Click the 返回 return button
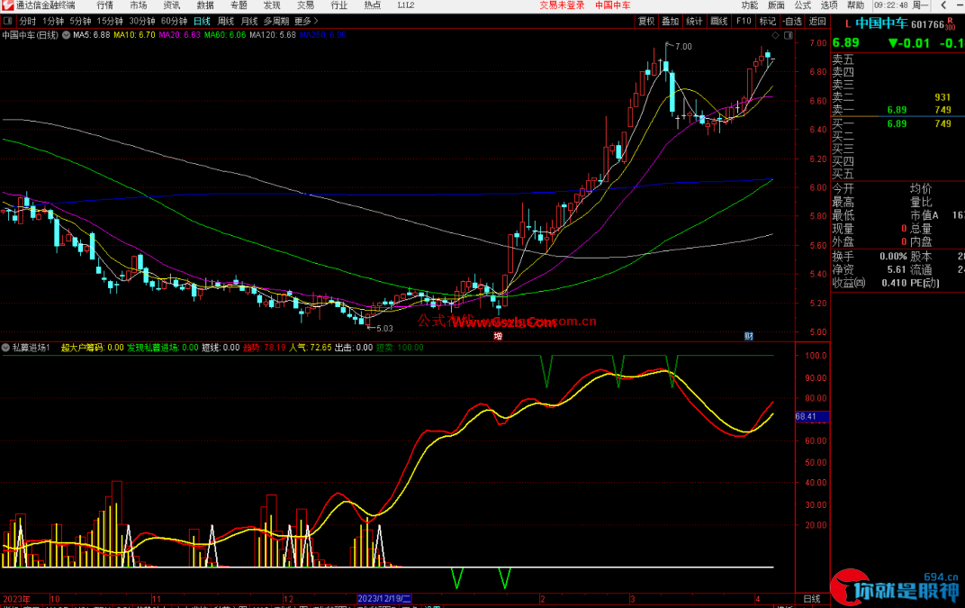 pyautogui.click(x=817, y=21)
